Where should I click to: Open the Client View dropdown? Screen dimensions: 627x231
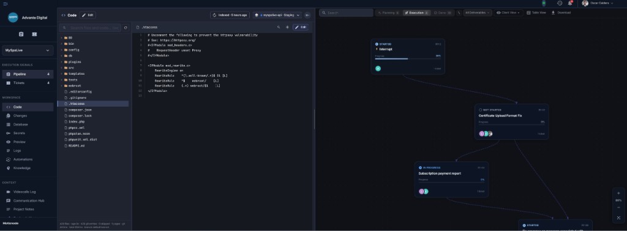click(x=508, y=13)
